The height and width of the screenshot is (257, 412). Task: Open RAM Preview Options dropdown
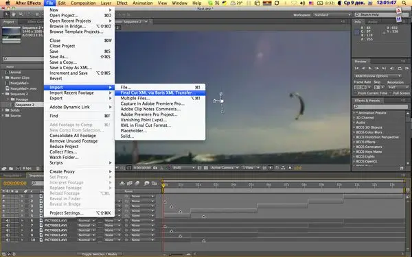[x=378, y=76]
